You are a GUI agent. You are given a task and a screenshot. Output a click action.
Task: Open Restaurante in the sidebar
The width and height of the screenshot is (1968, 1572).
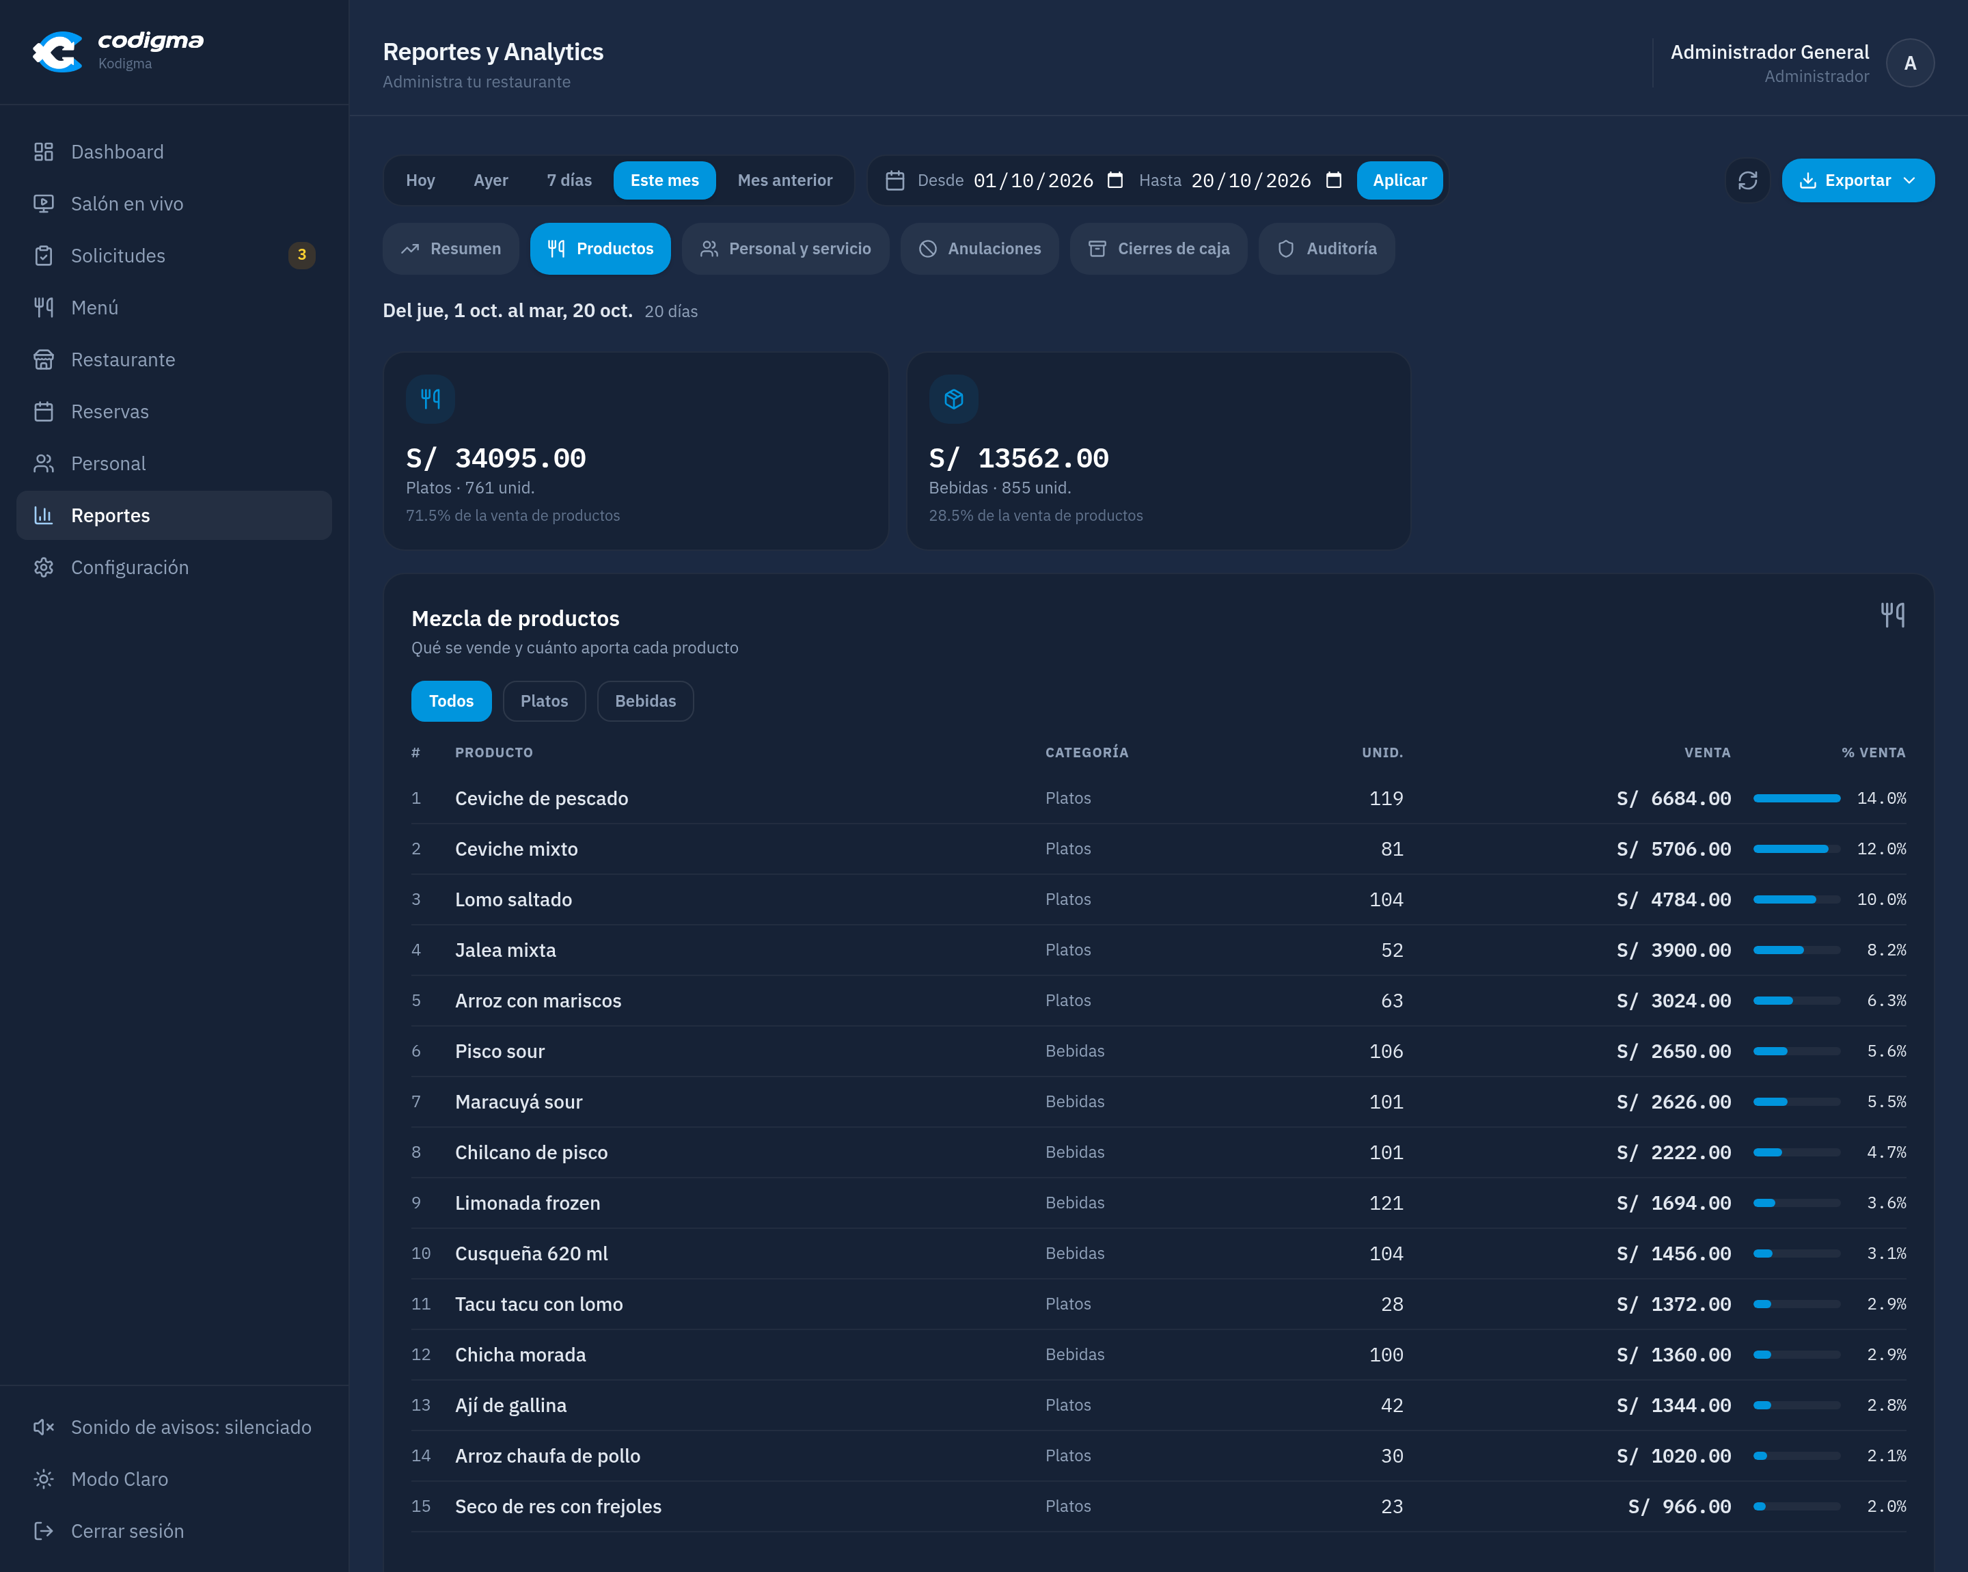[x=174, y=360]
